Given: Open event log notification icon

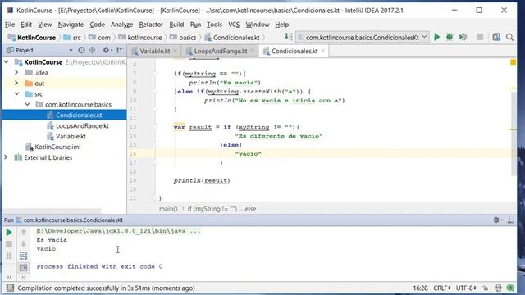Looking at the screenshot, I should click(x=510, y=288).
